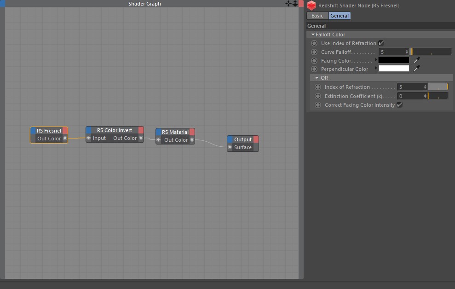455x289 pixels.
Task: Click the blue corner square of Shader Graph panel
Action: (x=2, y=4)
